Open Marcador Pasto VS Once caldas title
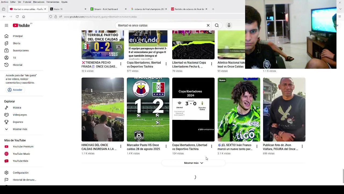Viewport: 344px width, 194px height. click(x=144, y=147)
